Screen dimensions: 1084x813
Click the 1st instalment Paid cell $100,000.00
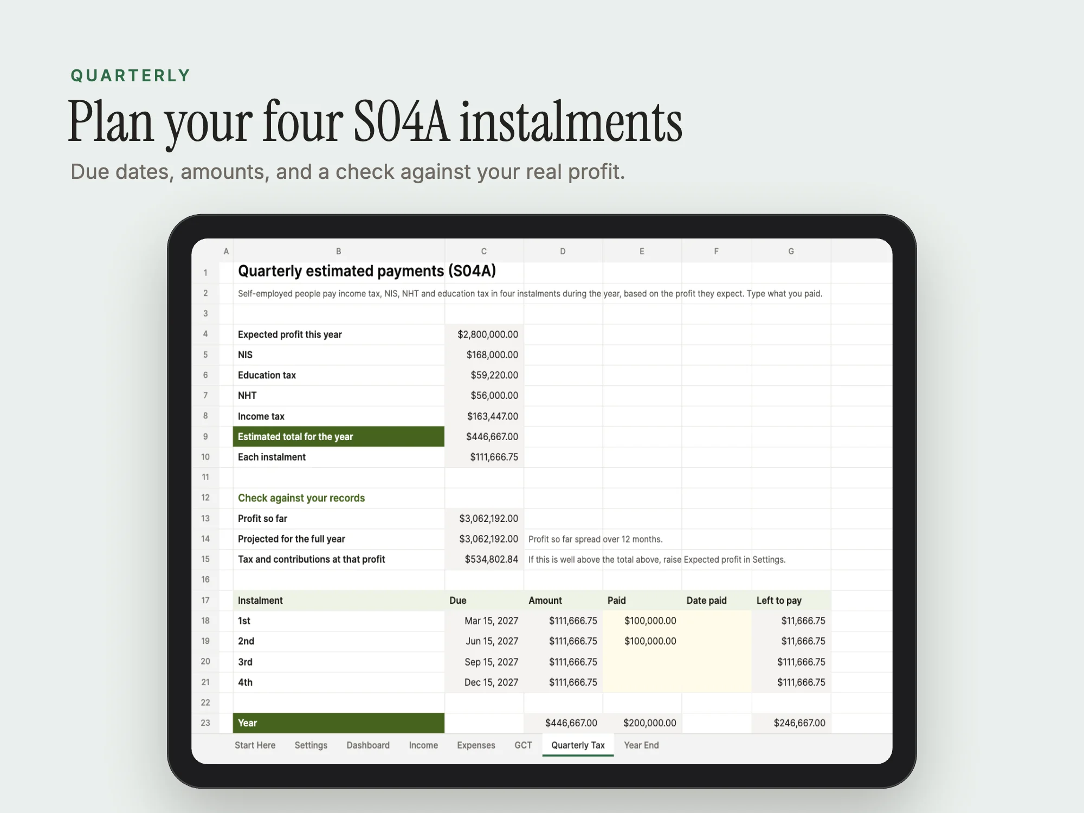point(642,621)
